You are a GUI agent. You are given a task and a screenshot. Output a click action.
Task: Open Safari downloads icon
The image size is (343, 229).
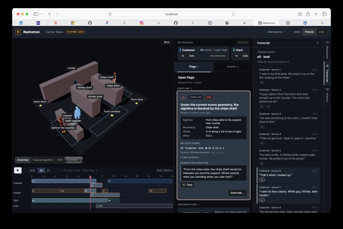300,14
